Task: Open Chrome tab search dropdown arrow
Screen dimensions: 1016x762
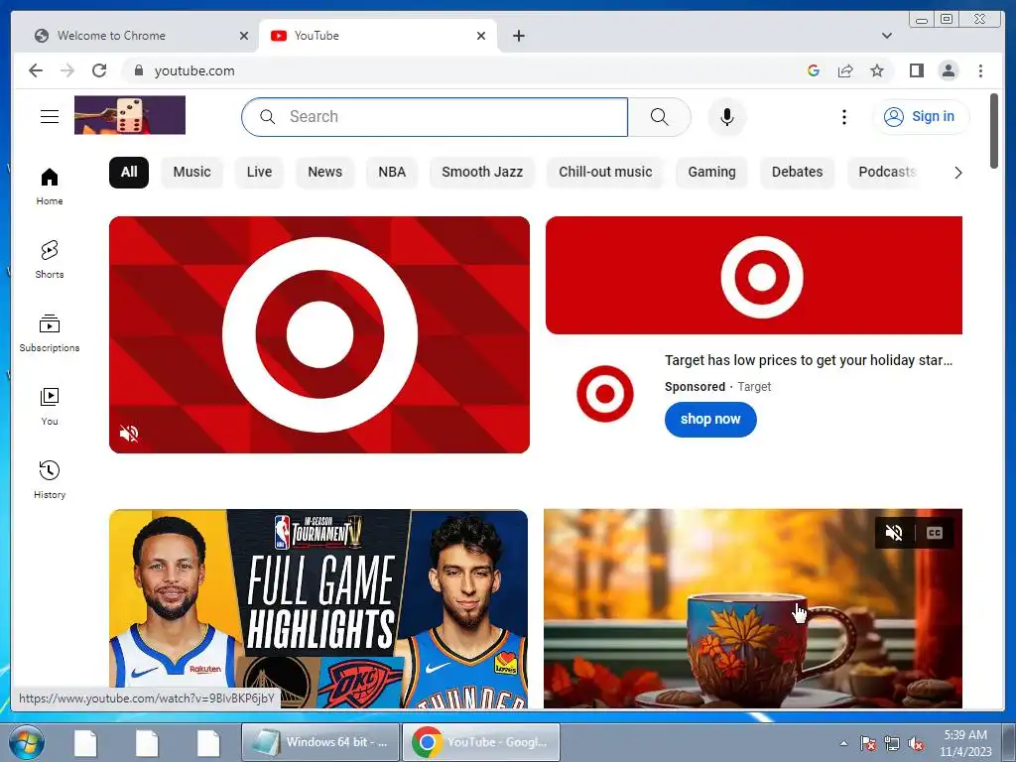Action: click(886, 36)
